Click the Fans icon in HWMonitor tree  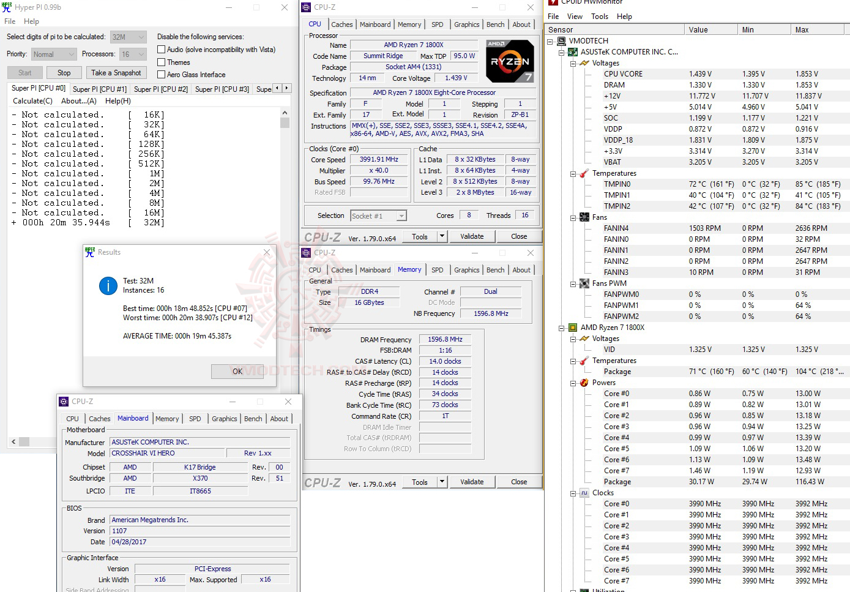pos(584,217)
